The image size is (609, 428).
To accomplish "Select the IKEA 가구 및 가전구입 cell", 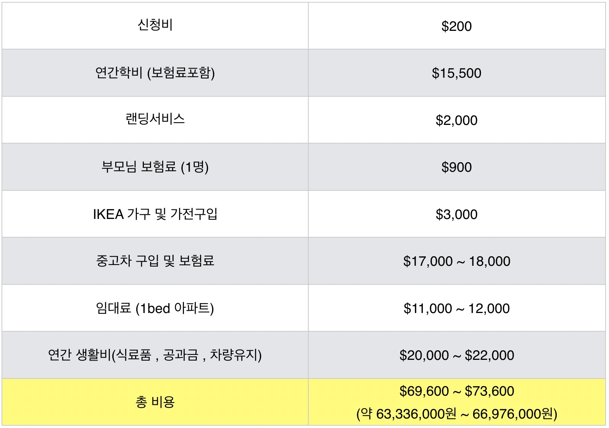I will pos(155,214).
